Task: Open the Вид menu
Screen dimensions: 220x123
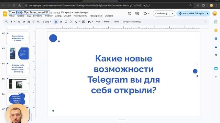Action: (x=29, y=16)
